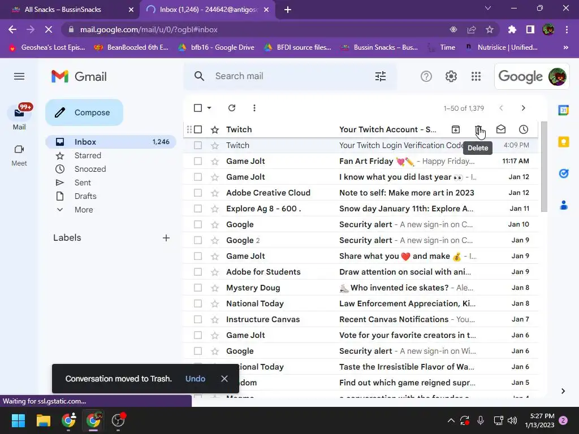Viewport: 579px width, 434px height.
Task: Switch to the All Snacks – BussinSnacks tab
Action: click(71, 10)
